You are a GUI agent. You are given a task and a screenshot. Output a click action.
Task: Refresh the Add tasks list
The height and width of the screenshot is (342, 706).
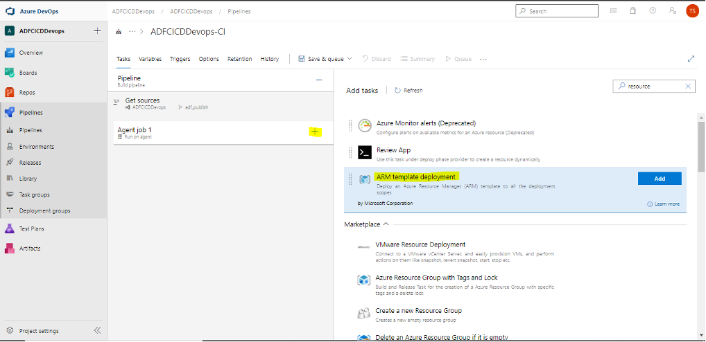(408, 90)
